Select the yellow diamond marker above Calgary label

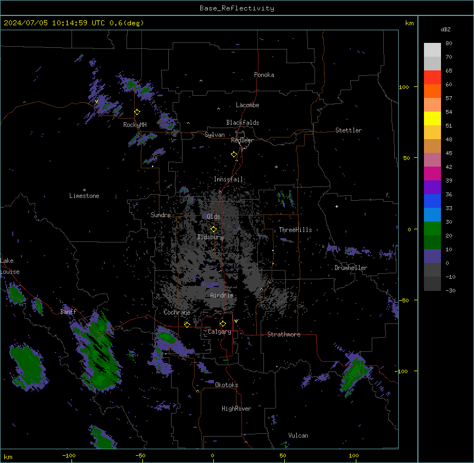tap(223, 324)
